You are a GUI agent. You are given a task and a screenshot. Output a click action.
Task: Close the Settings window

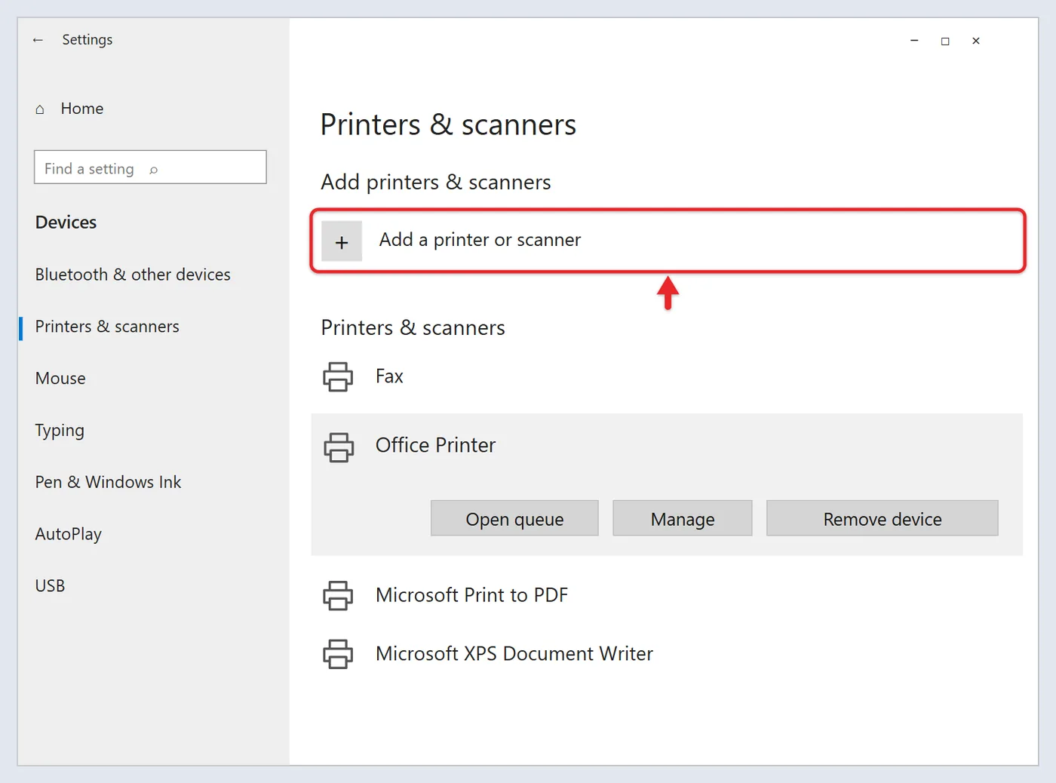976,41
